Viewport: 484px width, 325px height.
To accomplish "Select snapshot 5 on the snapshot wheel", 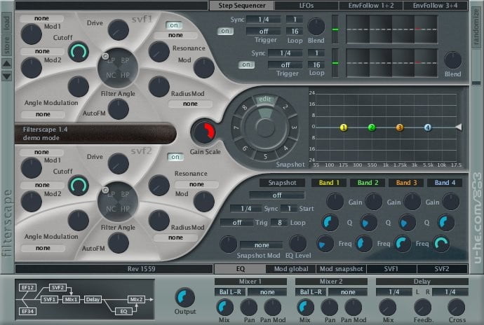I will click(x=265, y=156).
